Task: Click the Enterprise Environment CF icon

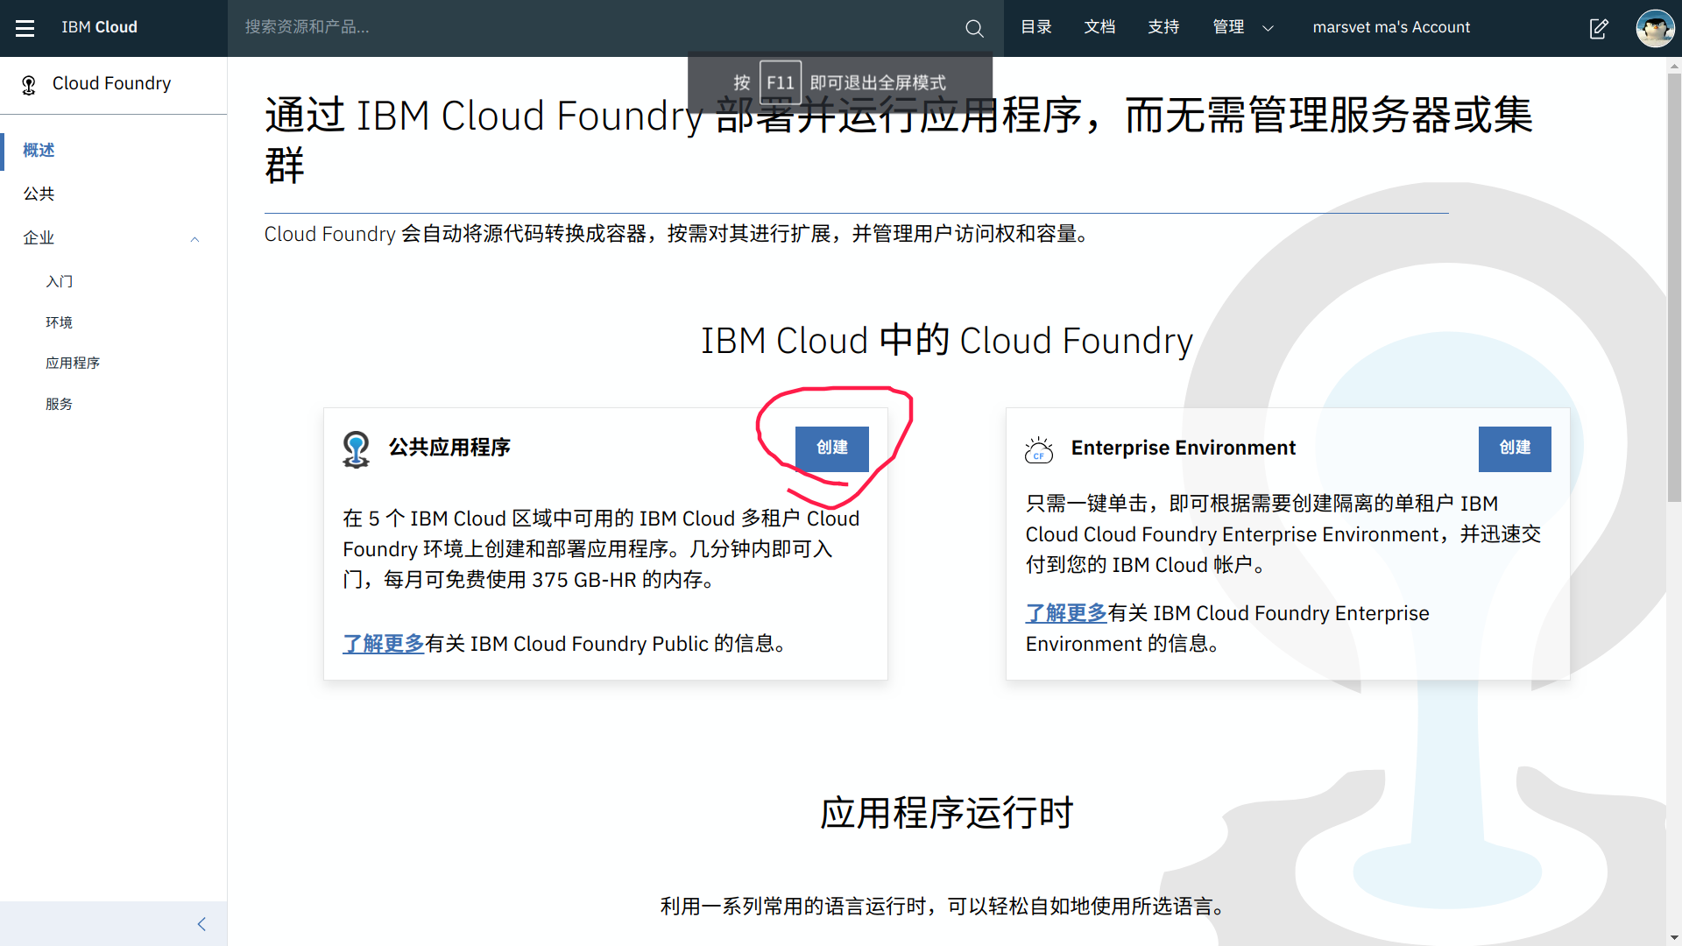Action: click(1039, 449)
